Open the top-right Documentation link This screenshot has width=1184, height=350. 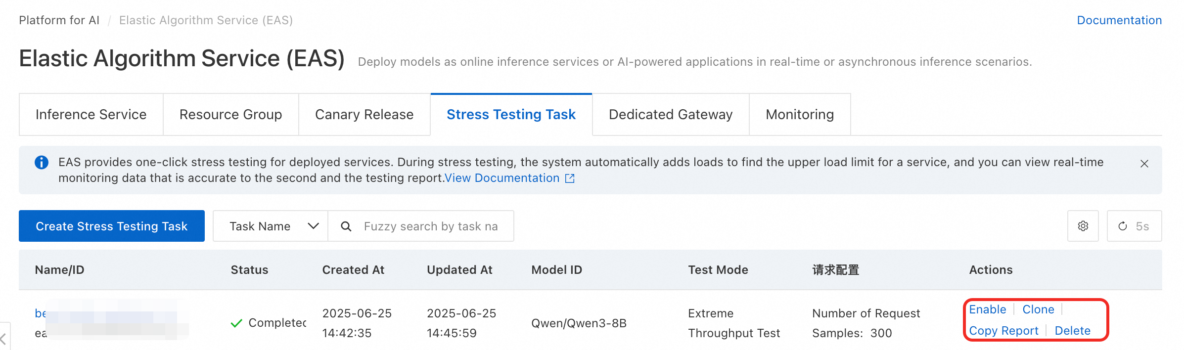1119,20
